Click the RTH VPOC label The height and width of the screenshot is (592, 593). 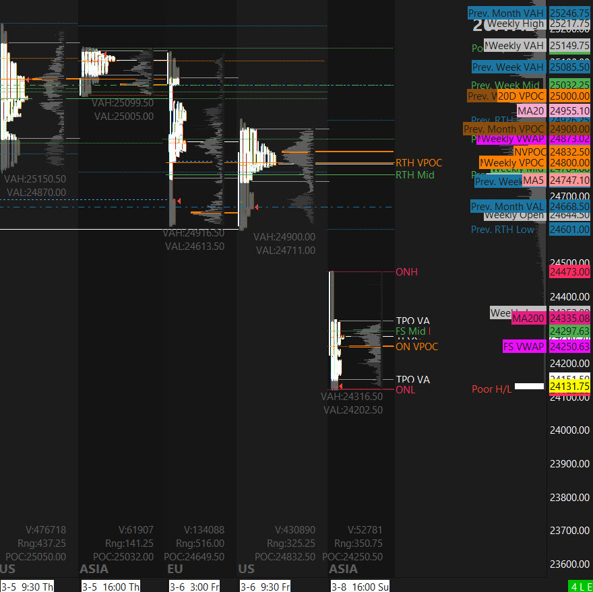[x=418, y=163]
